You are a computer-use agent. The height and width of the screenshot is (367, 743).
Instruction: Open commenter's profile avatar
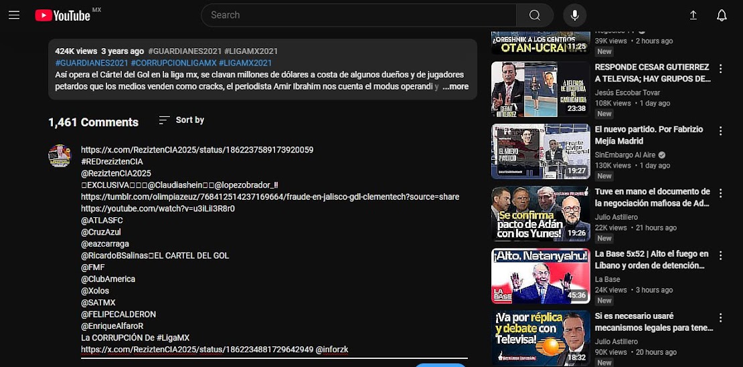pos(60,156)
